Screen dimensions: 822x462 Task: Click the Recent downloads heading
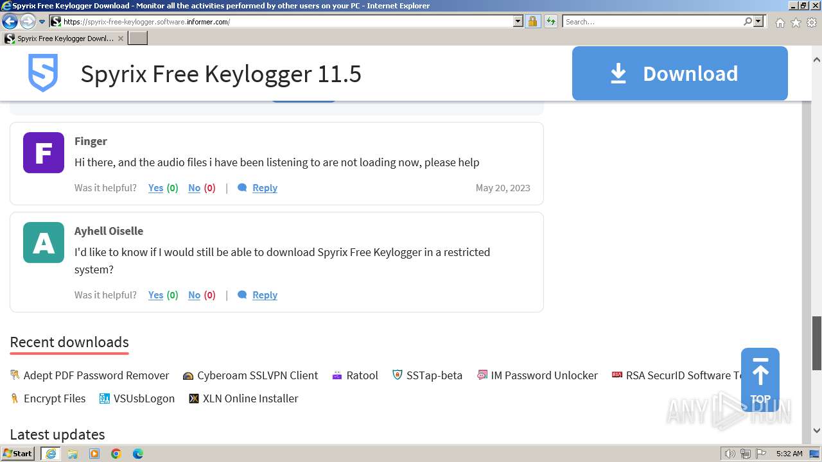tap(69, 342)
